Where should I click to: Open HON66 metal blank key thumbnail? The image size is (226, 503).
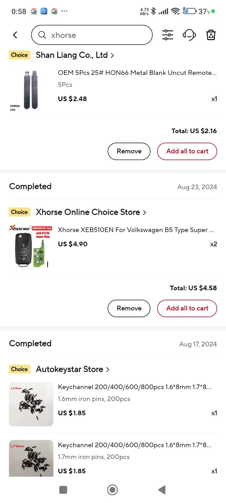pyautogui.click(x=31, y=90)
